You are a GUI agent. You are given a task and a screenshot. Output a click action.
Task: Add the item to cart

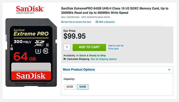pyautogui.click(x=89, y=47)
